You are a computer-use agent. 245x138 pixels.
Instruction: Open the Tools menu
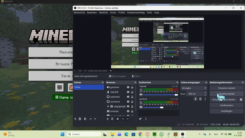(x=149, y=13)
